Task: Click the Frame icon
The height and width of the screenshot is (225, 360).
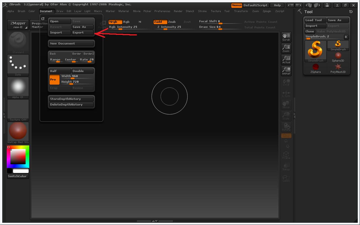Action: (286, 155)
